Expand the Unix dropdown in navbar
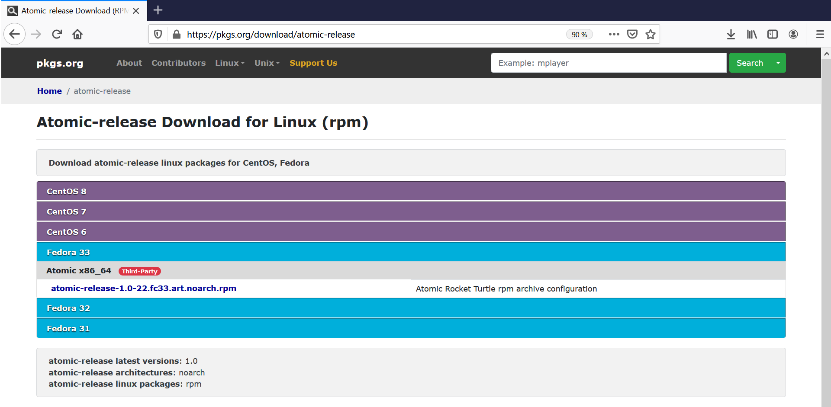Image resolution: width=831 pixels, height=407 pixels. click(267, 63)
